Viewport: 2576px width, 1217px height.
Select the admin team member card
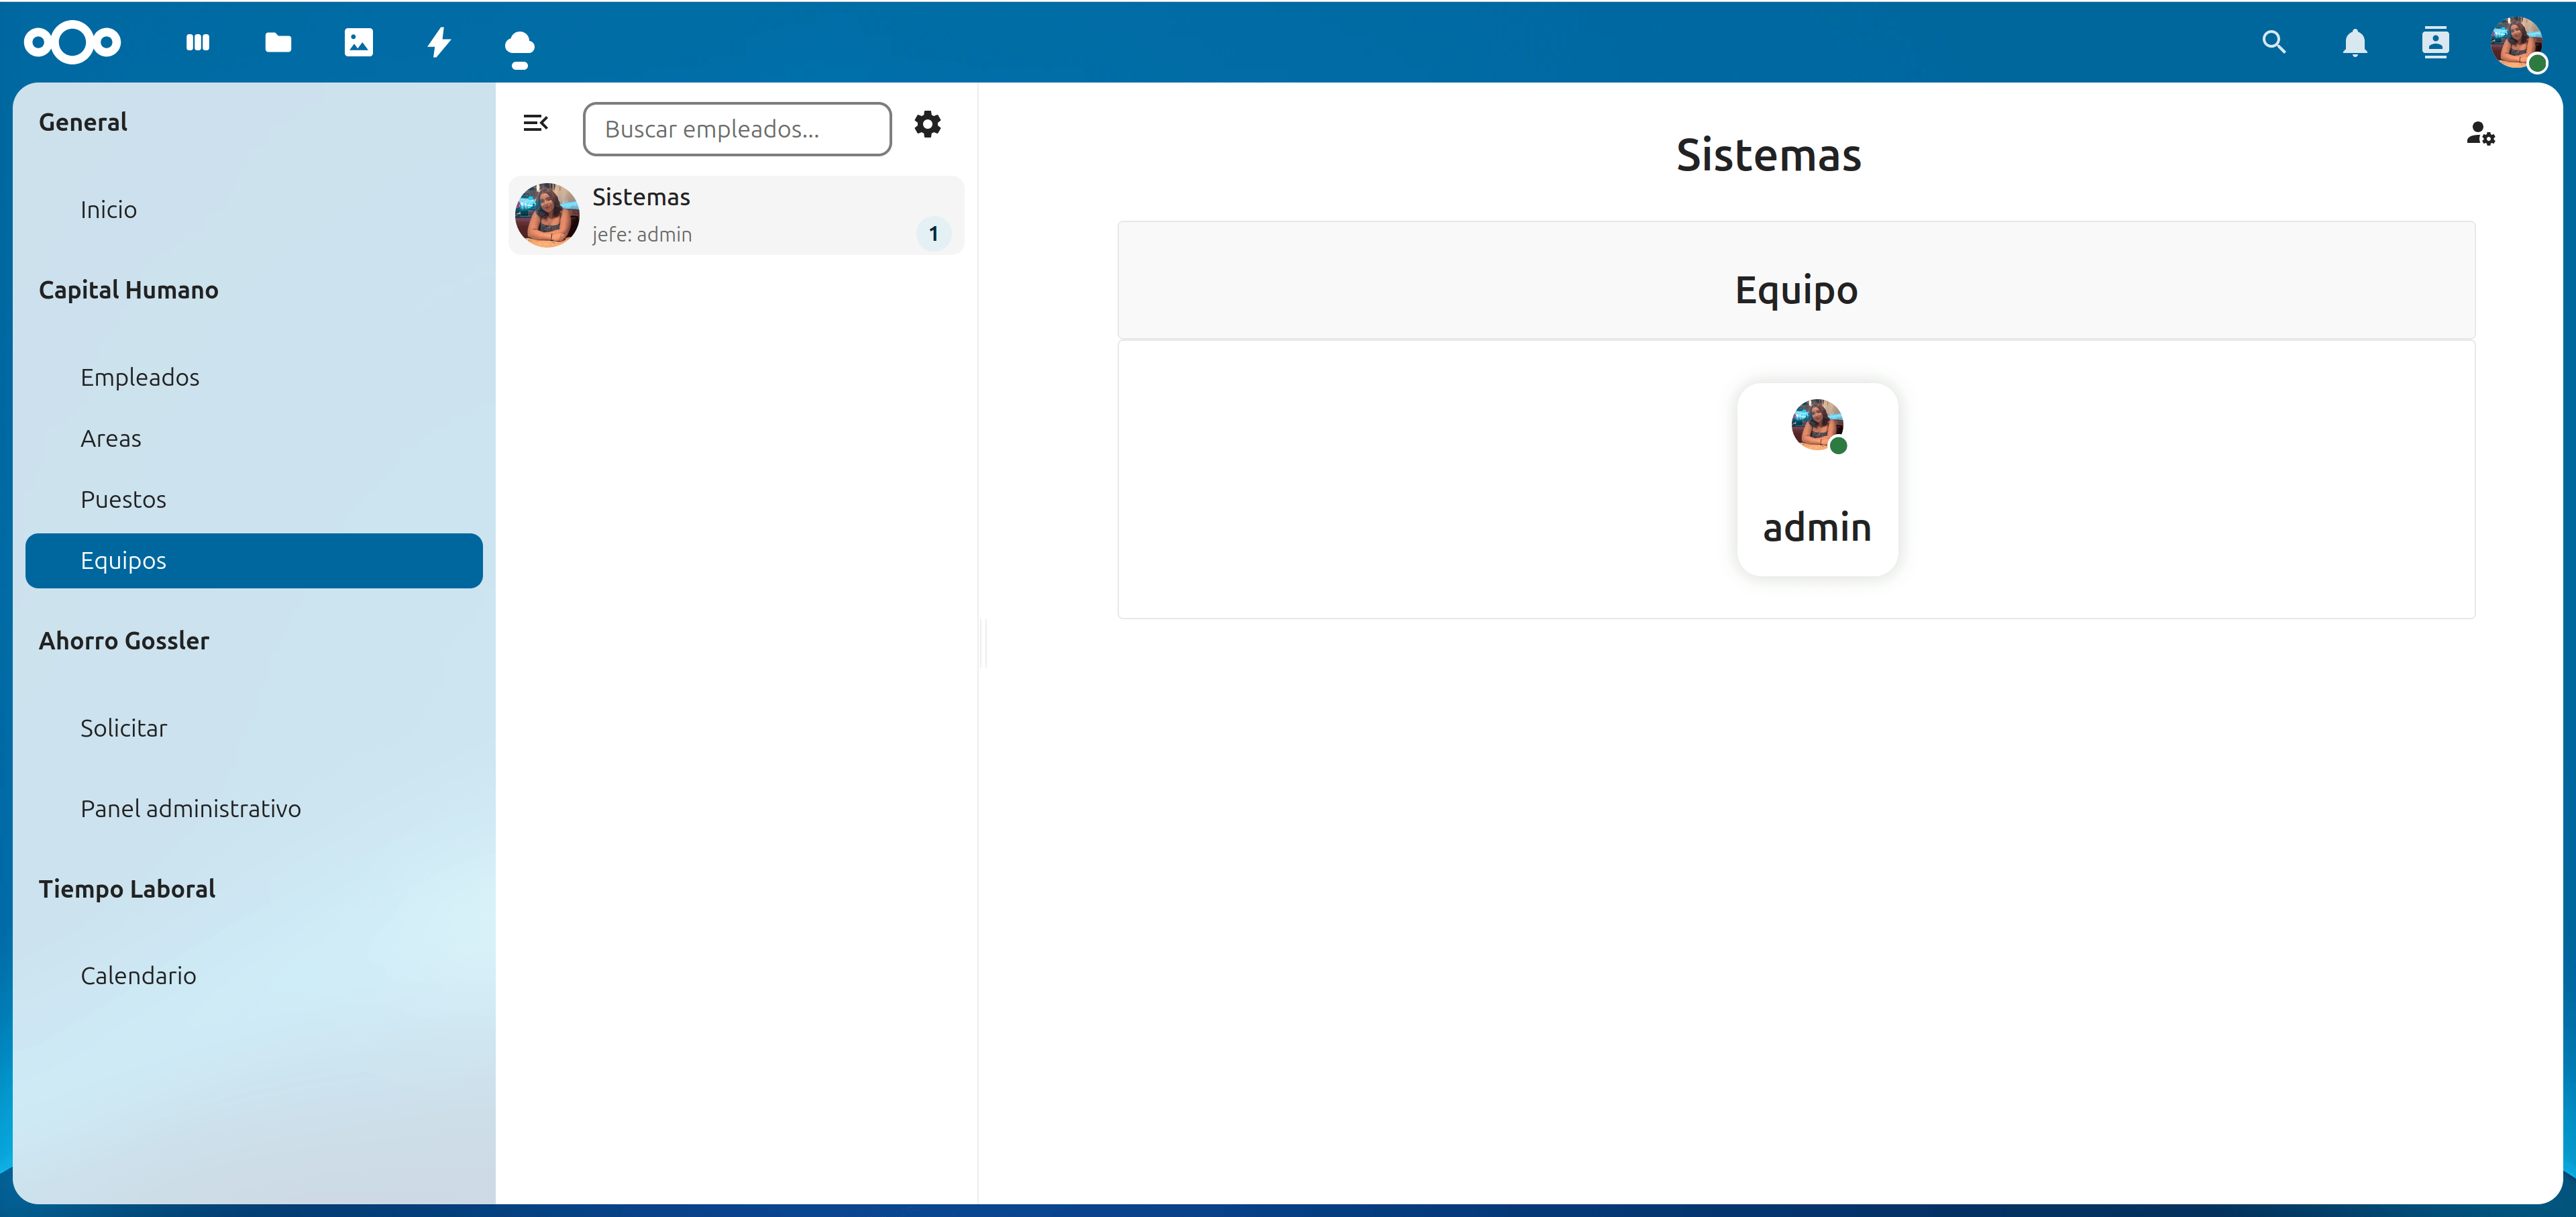(x=1816, y=478)
